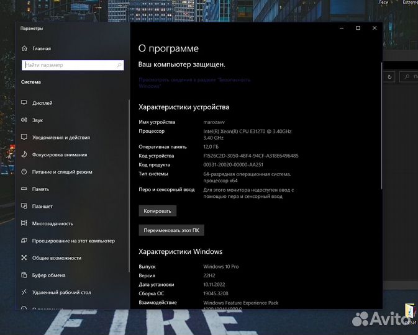Minimize the Параметры window

tap(342, 28)
